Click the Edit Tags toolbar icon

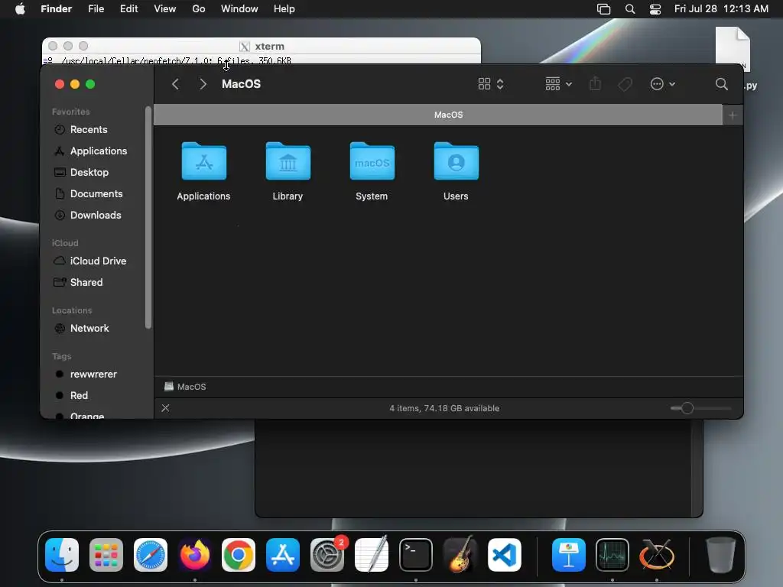tap(625, 84)
